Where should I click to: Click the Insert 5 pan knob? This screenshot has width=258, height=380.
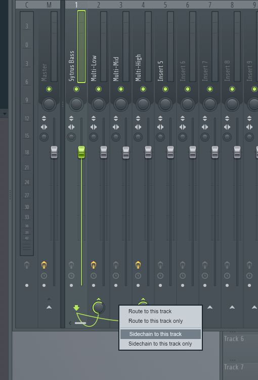coord(165,104)
